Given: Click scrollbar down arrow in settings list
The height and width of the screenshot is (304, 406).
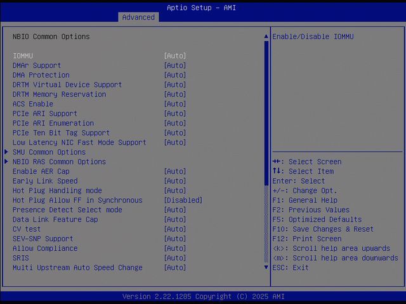Looking at the screenshot, I should (x=266, y=267).
